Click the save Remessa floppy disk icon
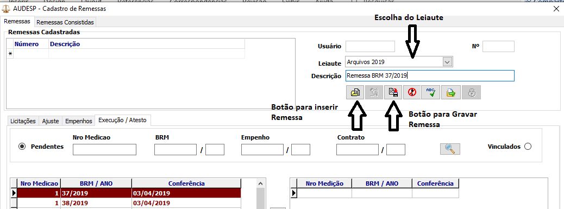 click(x=393, y=93)
